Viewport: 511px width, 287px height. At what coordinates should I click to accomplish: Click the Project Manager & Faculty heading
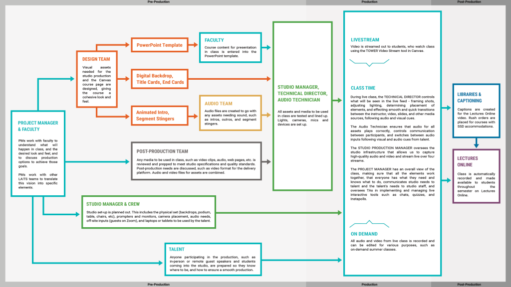coord(37,127)
